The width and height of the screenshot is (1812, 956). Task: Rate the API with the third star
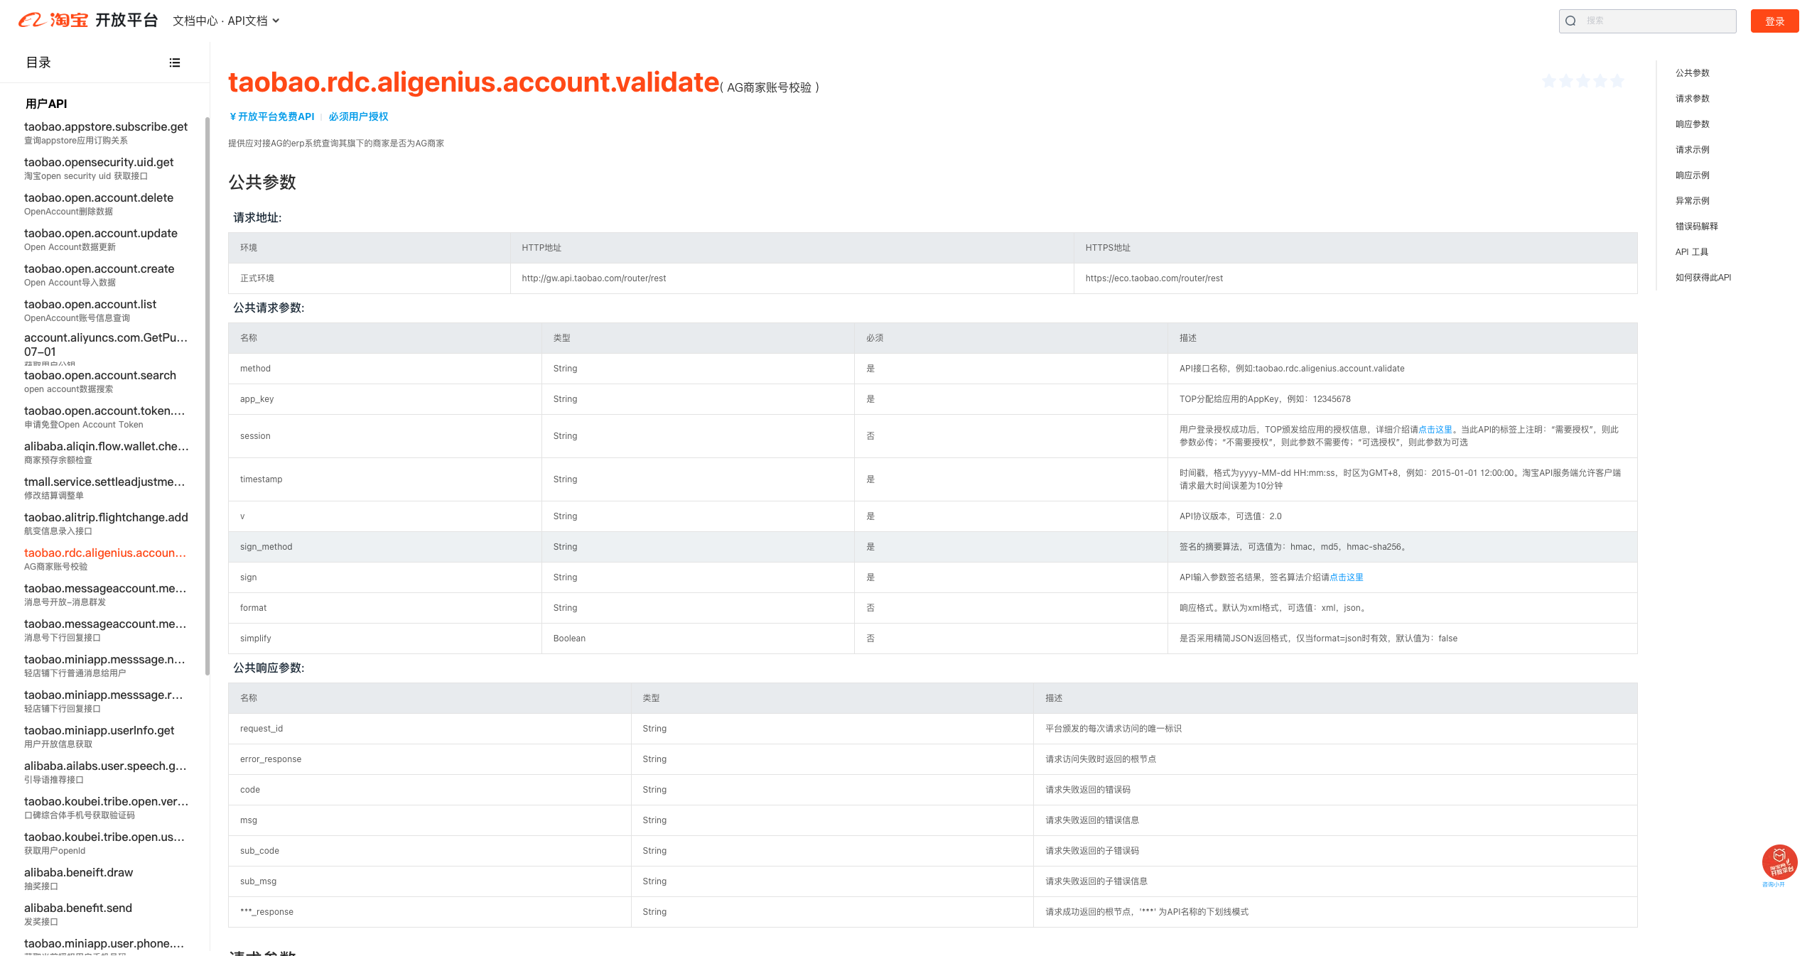(1582, 81)
